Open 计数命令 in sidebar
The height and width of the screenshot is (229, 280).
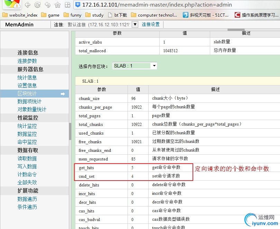click(27, 174)
